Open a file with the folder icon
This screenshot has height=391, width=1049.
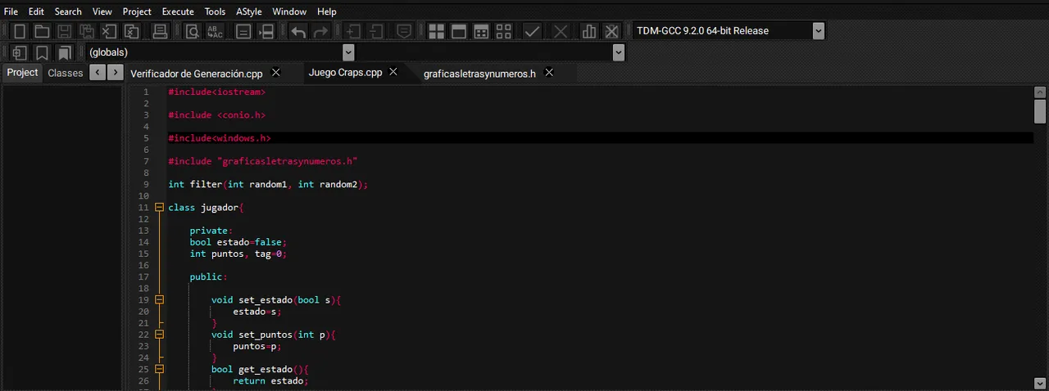[x=42, y=31]
